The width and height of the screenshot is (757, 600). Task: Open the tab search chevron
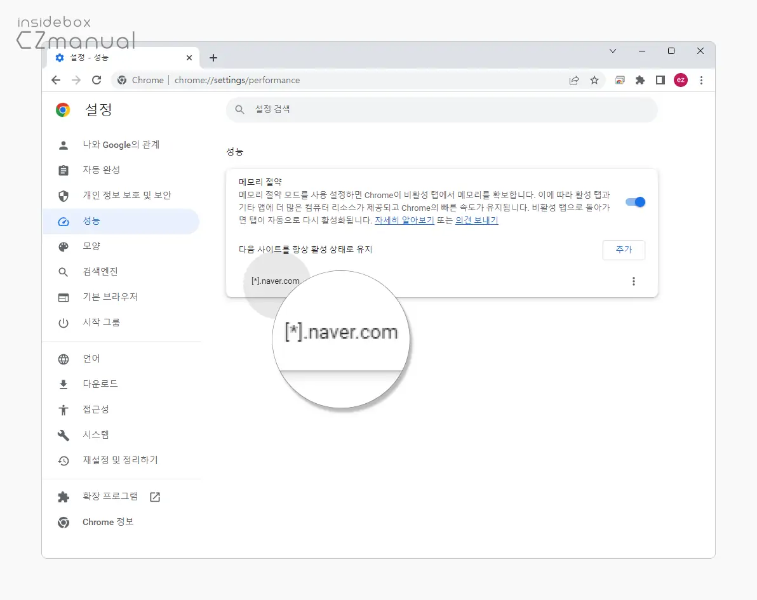click(613, 51)
